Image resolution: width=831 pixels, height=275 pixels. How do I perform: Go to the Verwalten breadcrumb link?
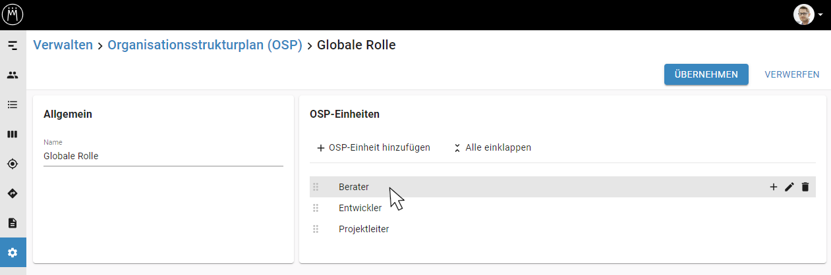pyautogui.click(x=63, y=45)
